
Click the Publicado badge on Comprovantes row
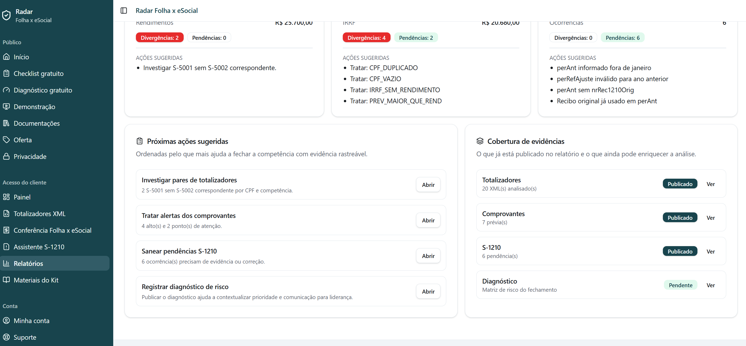(680, 218)
